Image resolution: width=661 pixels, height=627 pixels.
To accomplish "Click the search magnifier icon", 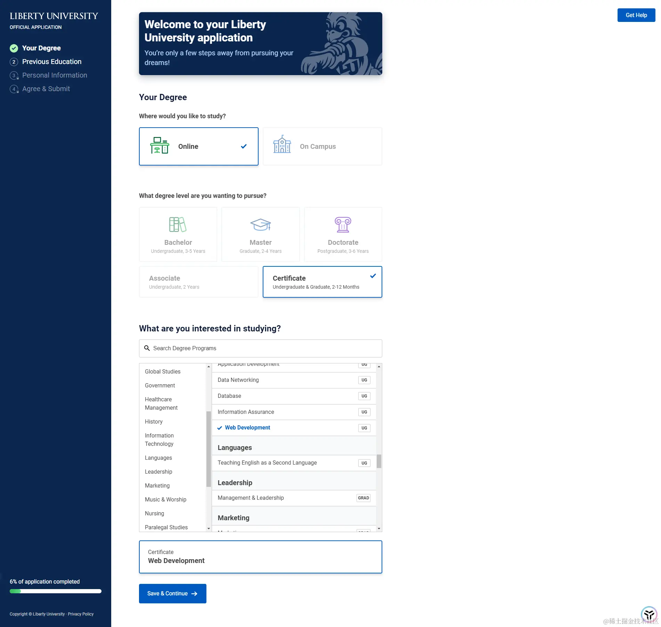I will 147,348.
